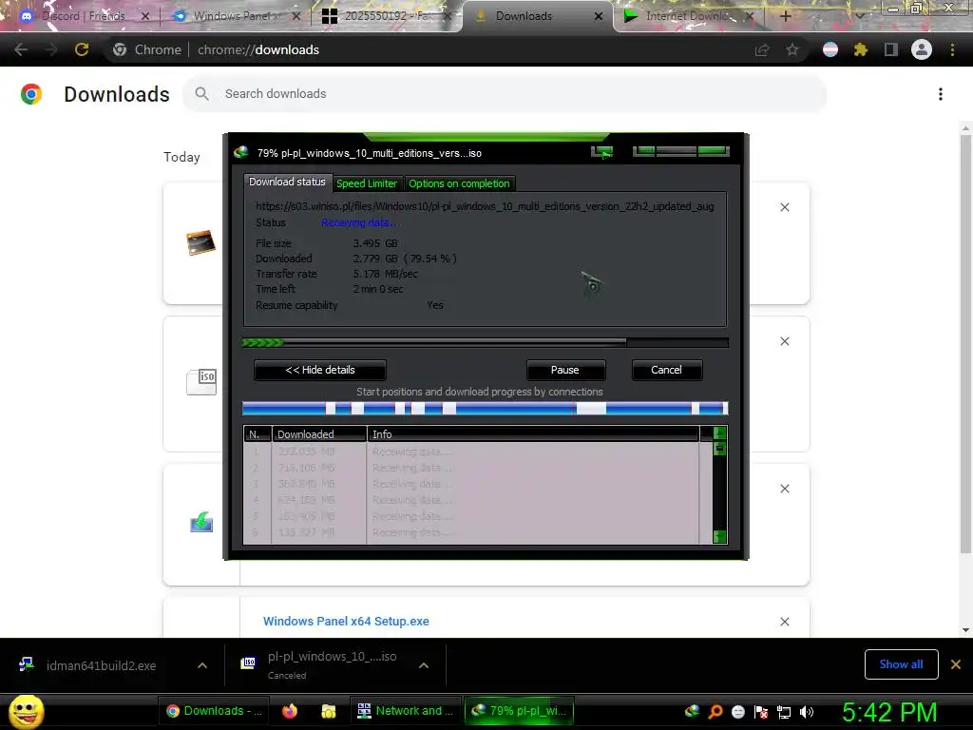973x730 pixels.
Task: Open the Downloads page three-dot menu
Action: (x=940, y=94)
